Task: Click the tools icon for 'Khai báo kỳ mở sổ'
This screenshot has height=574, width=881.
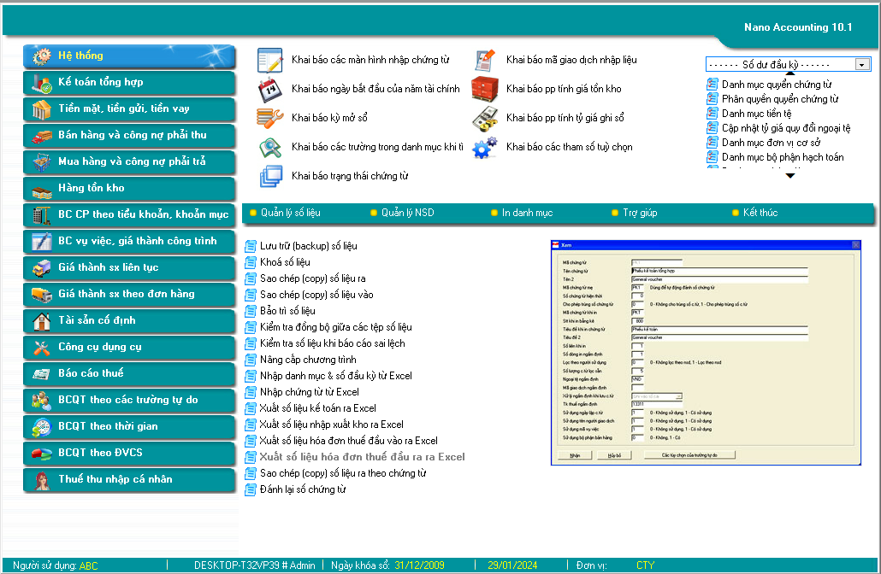Action: [x=270, y=119]
